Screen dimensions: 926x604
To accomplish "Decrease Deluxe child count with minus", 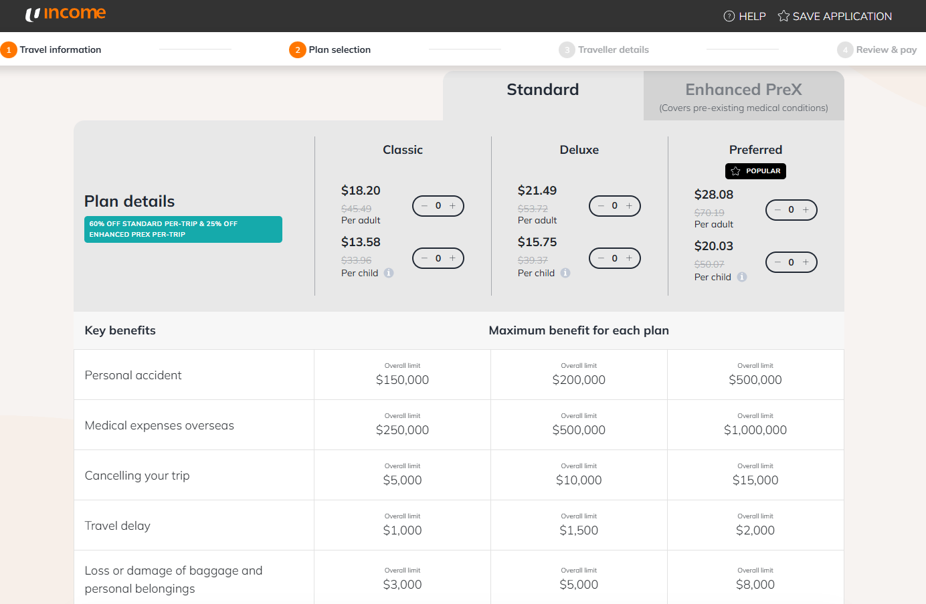I will click(601, 258).
